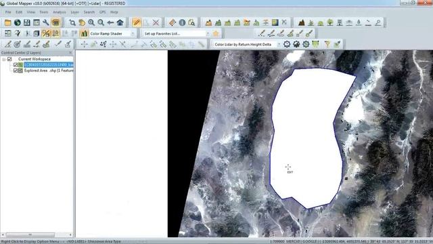Screen dimensions: 433x244
Task: Click inside the white Explored Area polygon
Action: pyautogui.click(x=306, y=138)
